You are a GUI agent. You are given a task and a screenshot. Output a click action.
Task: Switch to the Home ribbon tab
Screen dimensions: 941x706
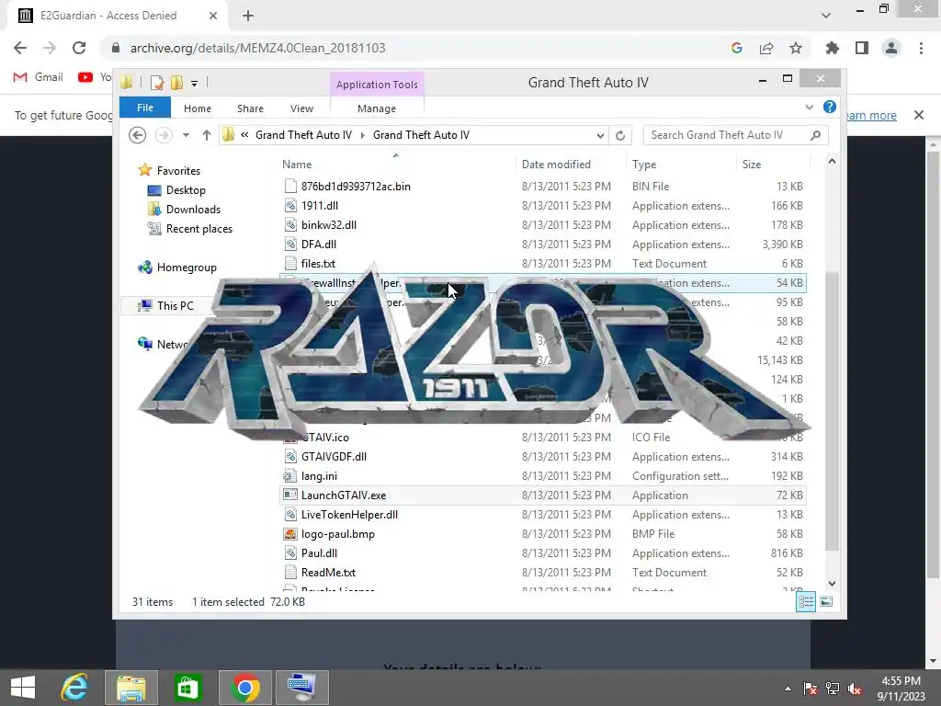198,108
